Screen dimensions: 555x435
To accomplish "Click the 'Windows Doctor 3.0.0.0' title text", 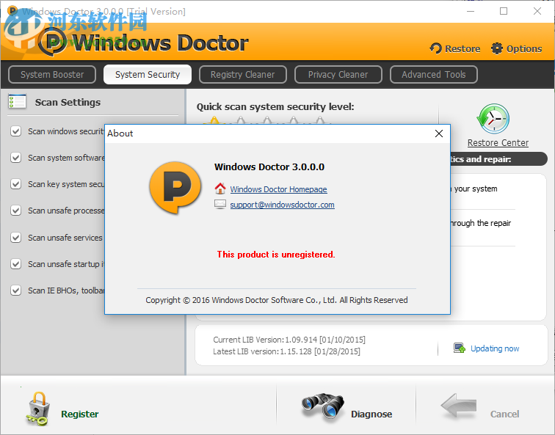I will pos(269,167).
